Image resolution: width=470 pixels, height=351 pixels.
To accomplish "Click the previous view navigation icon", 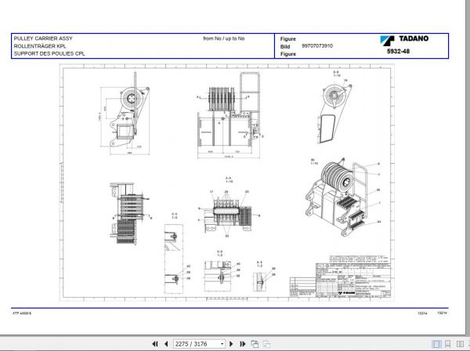I will [x=255, y=344].
